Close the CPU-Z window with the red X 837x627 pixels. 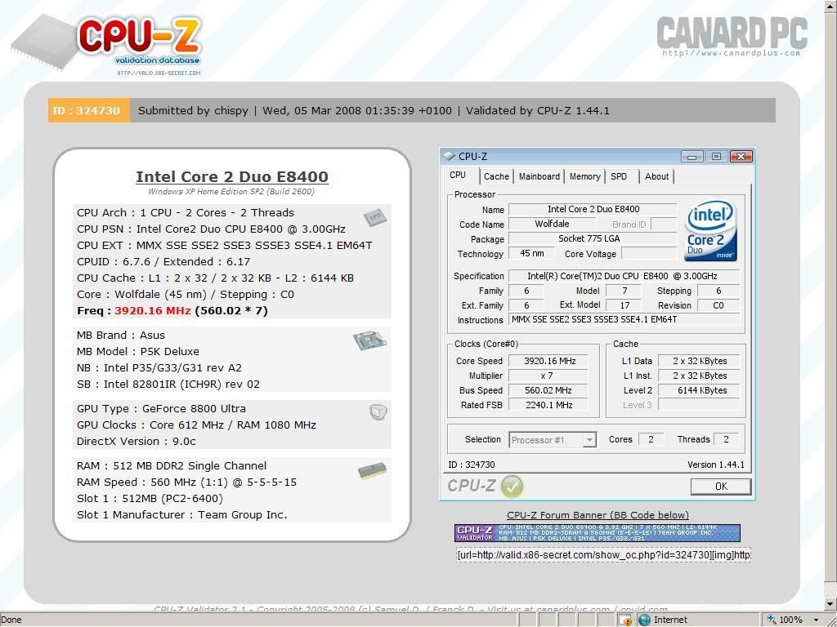(x=741, y=156)
